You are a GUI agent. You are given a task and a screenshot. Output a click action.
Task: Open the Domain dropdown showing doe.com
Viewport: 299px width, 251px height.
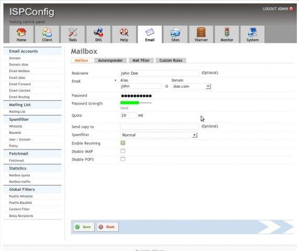[x=191, y=86]
